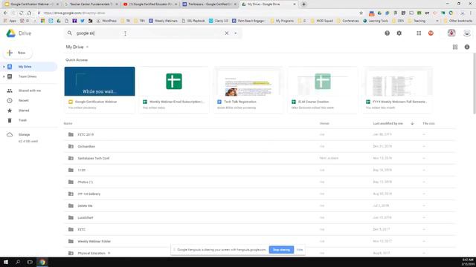Select the Delete Me folder row
Screen dimensions: 476x267
coord(260,205)
